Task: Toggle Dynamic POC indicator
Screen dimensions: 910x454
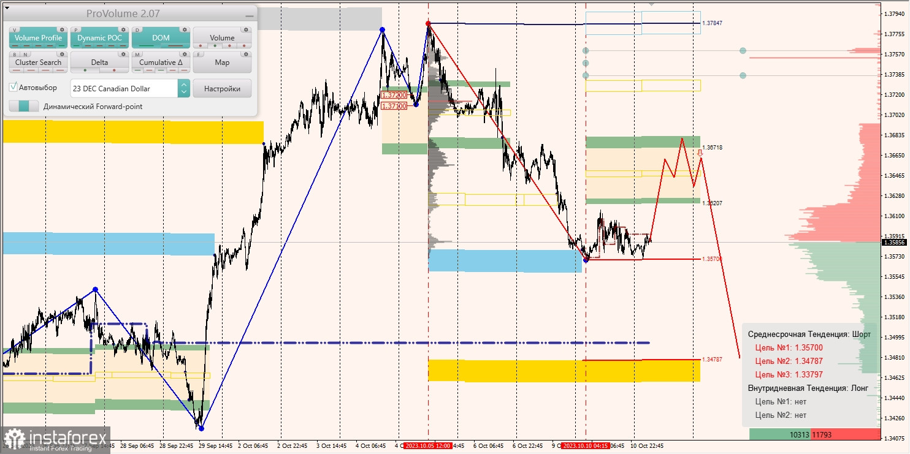Action: [x=99, y=38]
